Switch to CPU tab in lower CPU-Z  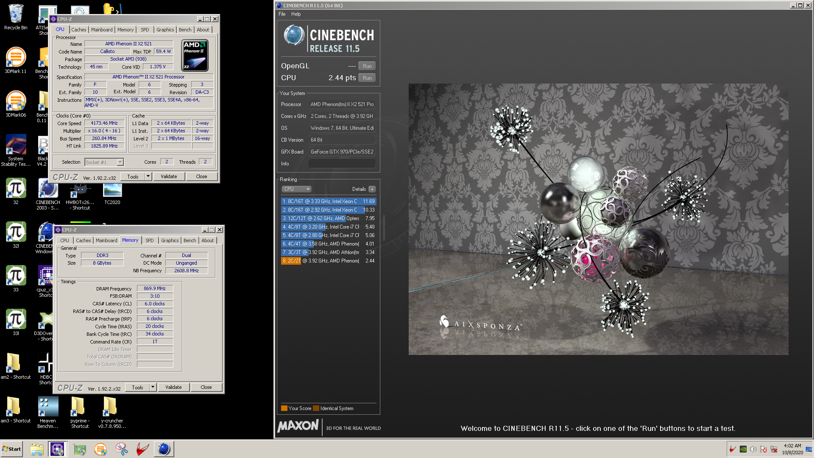pos(65,240)
